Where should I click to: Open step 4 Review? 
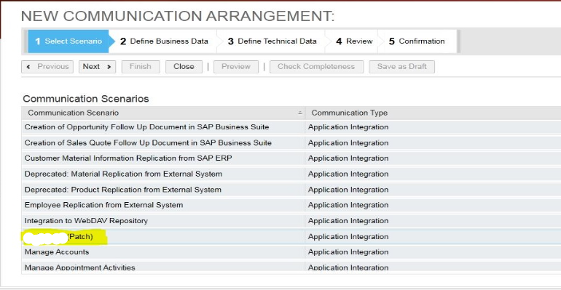tap(354, 41)
